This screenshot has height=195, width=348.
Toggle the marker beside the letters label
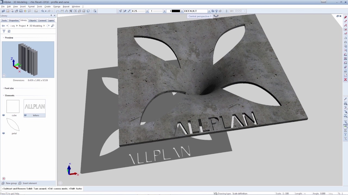[25, 115]
